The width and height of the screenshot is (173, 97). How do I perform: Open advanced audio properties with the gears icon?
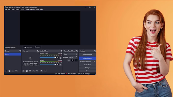(41, 71)
